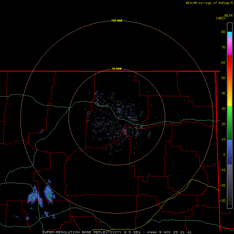Image resolution: width=234 pixels, height=234 pixels.
Task: Click the 30 value on the dBZ scale
Action: pyautogui.click(x=223, y=109)
